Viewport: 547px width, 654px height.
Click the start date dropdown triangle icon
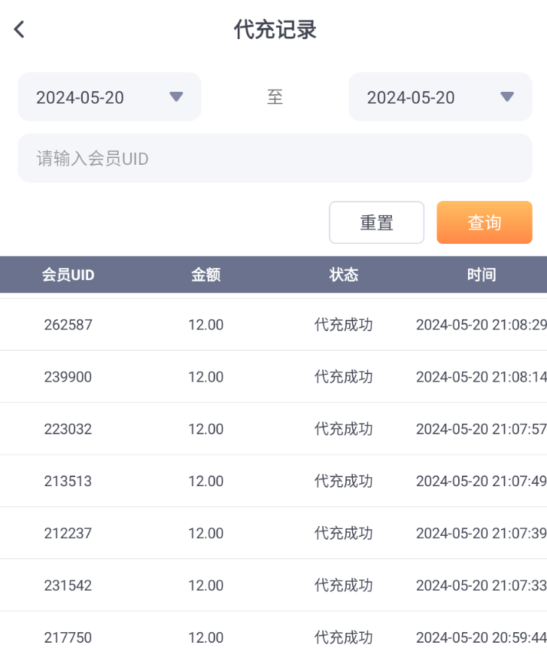(176, 96)
